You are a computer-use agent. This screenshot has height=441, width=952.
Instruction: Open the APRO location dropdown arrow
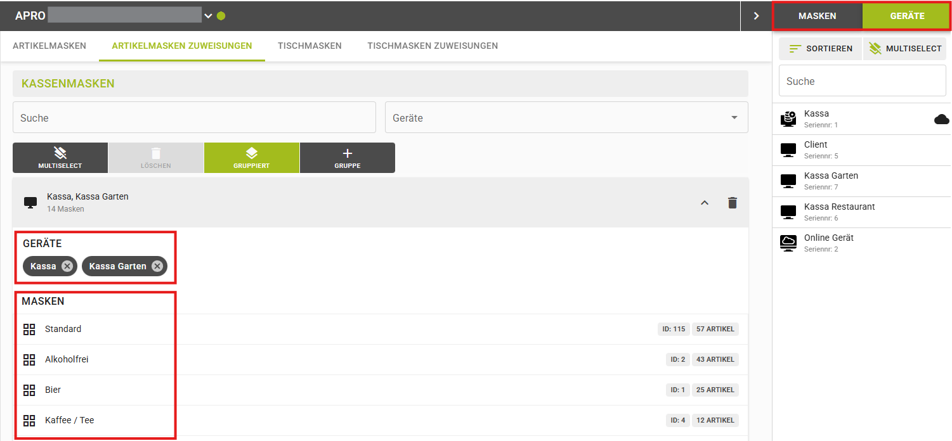point(208,16)
